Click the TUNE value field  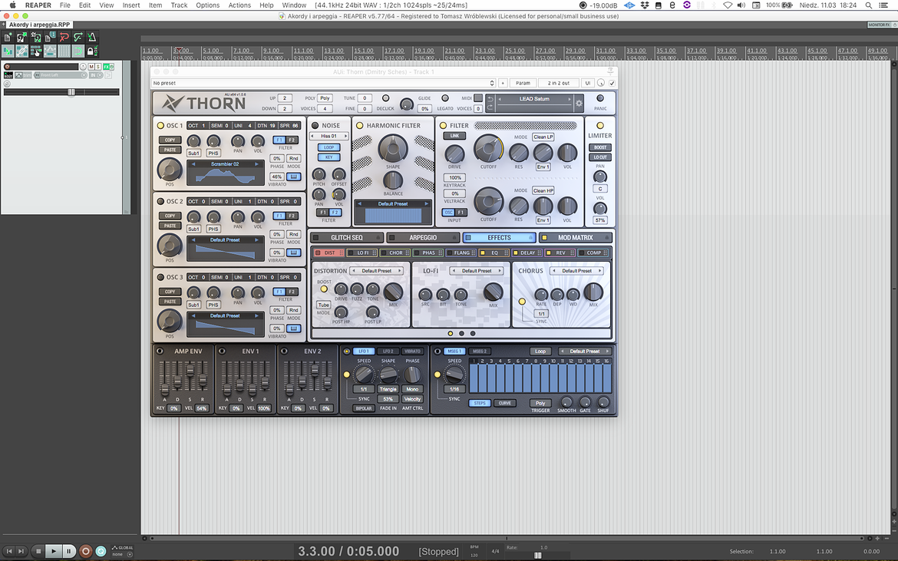[x=365, y=98]
